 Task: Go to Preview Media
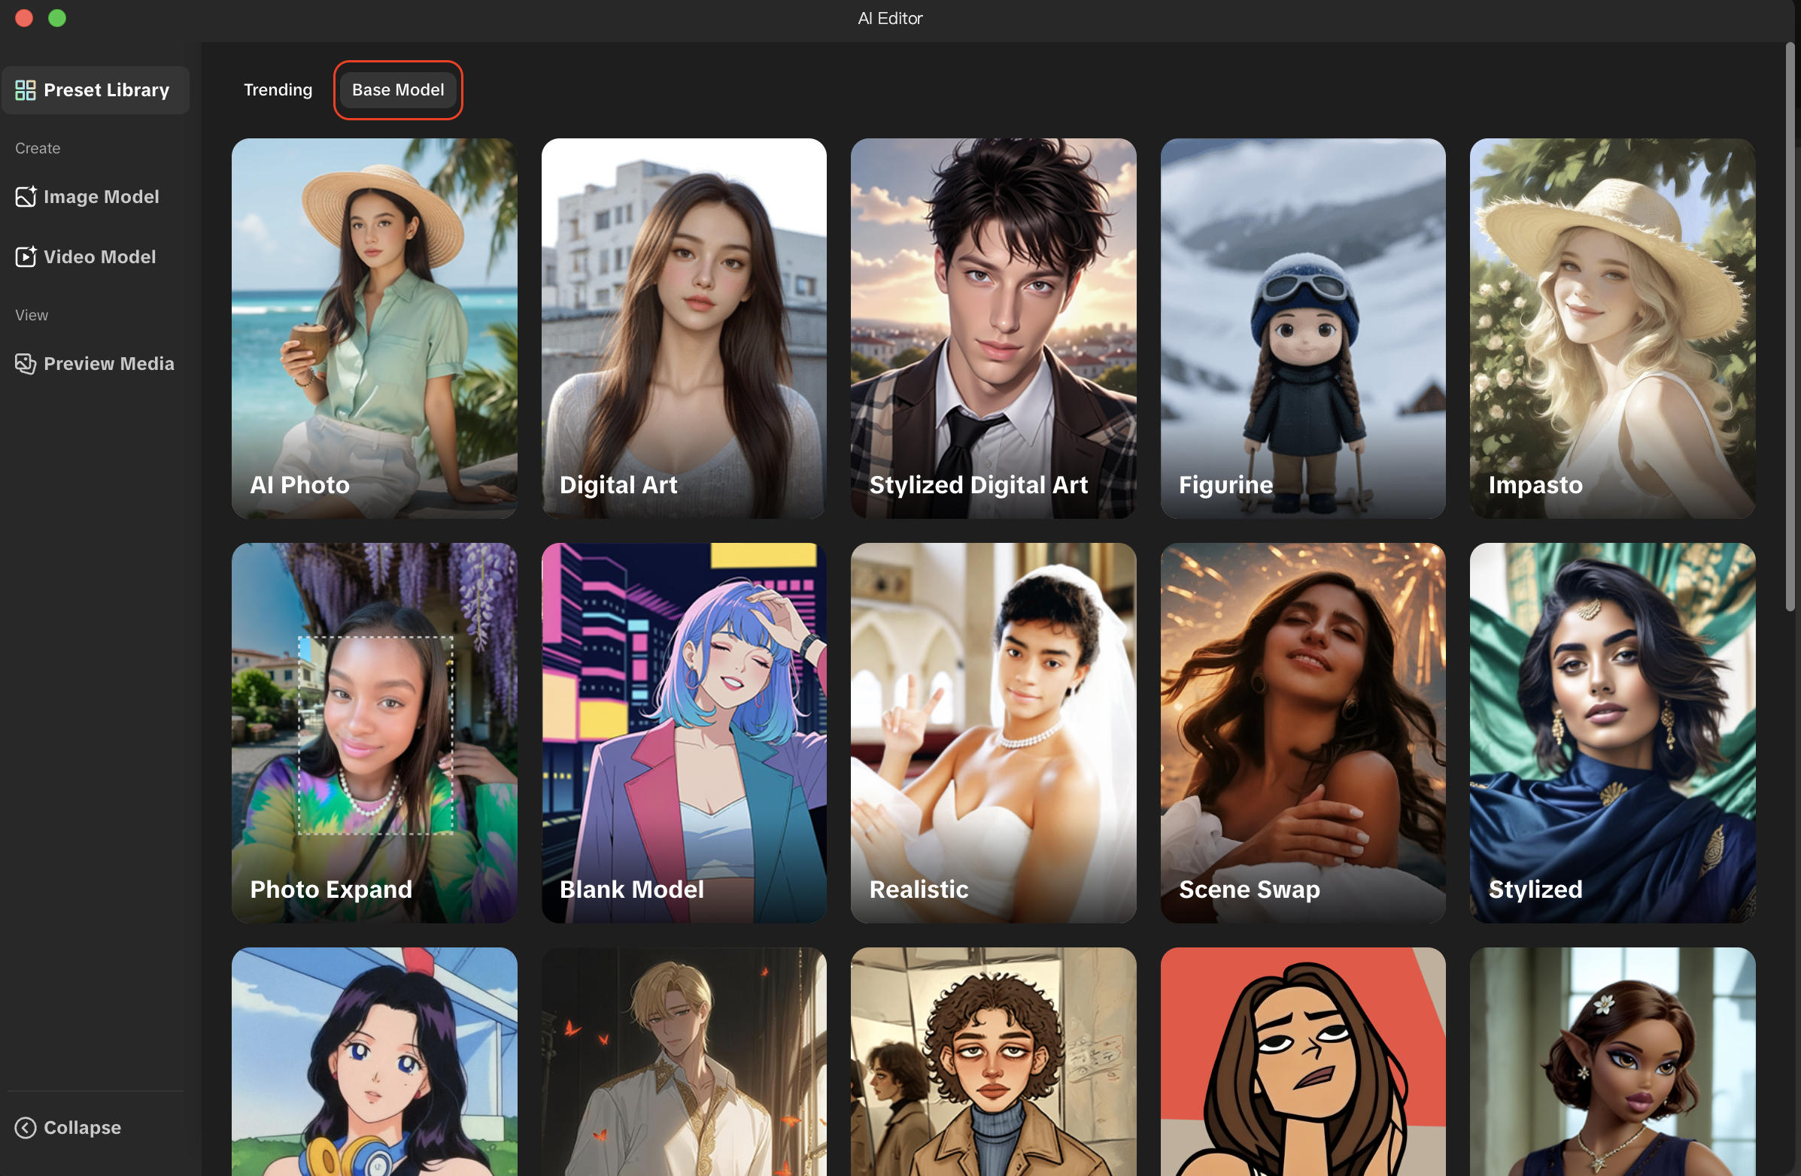point(96,364)
